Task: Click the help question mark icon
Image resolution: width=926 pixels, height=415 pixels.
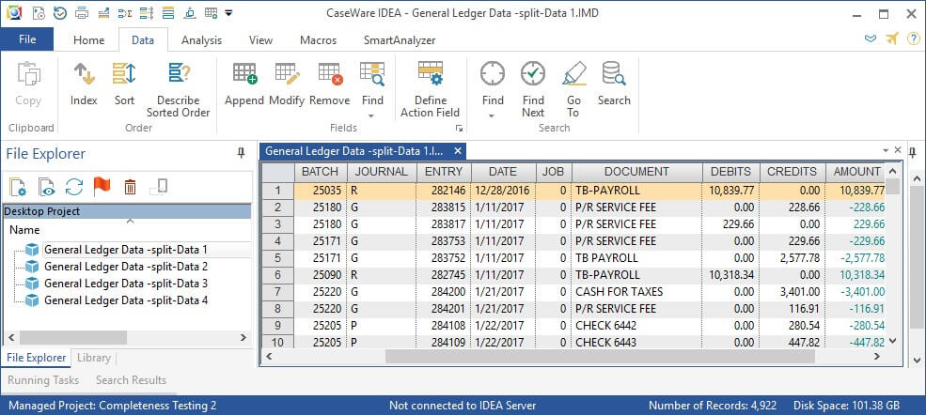Action: tap(913, 38)
